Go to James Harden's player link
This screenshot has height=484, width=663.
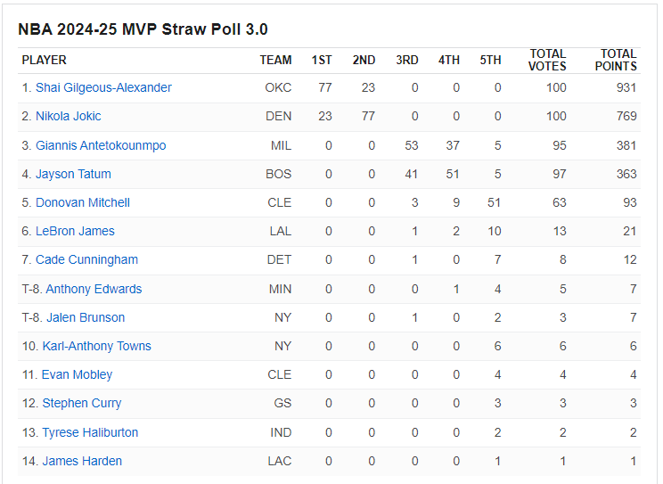tap(82, 461)
